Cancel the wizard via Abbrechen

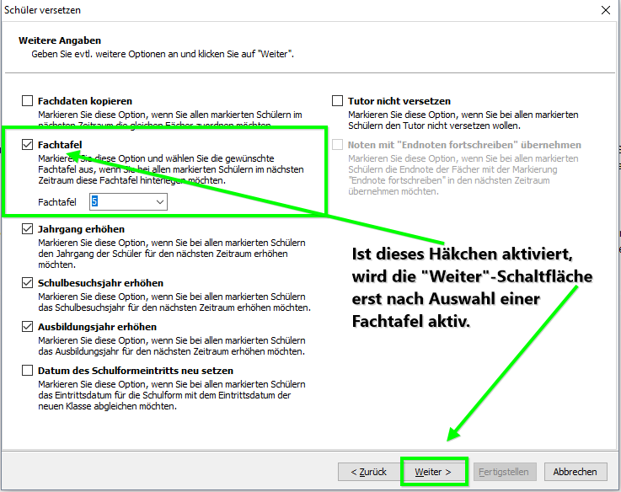[x=575, y=472]
